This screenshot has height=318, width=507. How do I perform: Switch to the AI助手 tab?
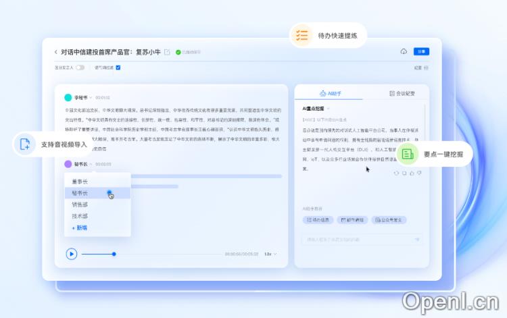point(330,93)
